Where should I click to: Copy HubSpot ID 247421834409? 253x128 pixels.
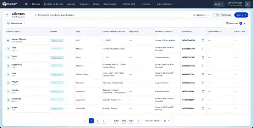pos(203,49)
